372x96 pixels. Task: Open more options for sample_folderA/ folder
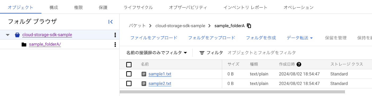115,44
